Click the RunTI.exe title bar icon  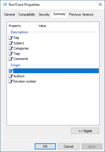[5, 5]
